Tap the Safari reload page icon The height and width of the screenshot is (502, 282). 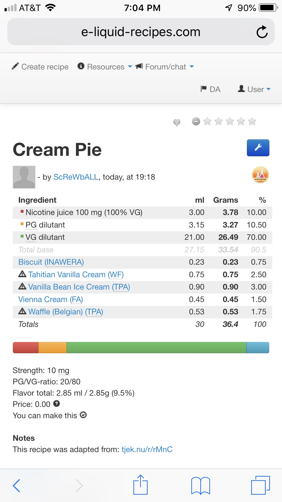[262, 32]
